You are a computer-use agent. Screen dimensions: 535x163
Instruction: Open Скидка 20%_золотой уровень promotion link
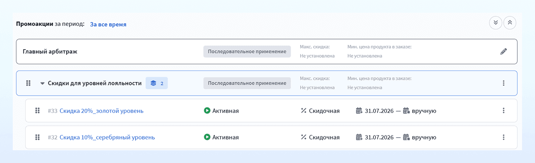pyautogui.click(x=102, y=111)
